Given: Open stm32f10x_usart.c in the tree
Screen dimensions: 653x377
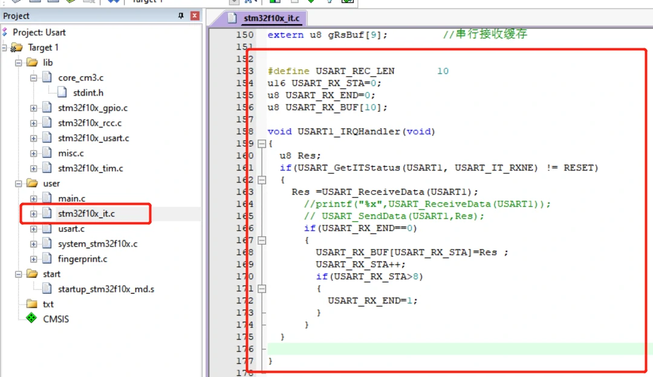Looking at the screenshot, I should [94, 138].
